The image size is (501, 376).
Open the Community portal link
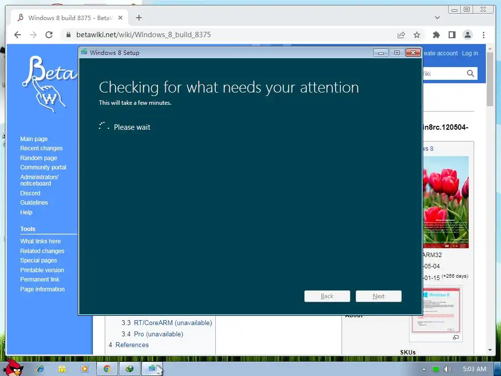click(43, 167)
